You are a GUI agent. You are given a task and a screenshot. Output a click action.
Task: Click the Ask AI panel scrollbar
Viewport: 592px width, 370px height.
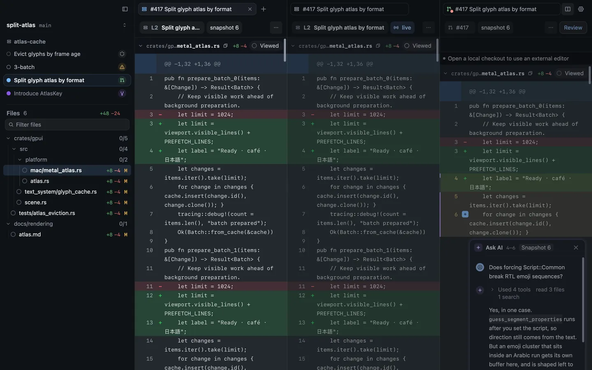pyautogui.click(x=583, y=300)
